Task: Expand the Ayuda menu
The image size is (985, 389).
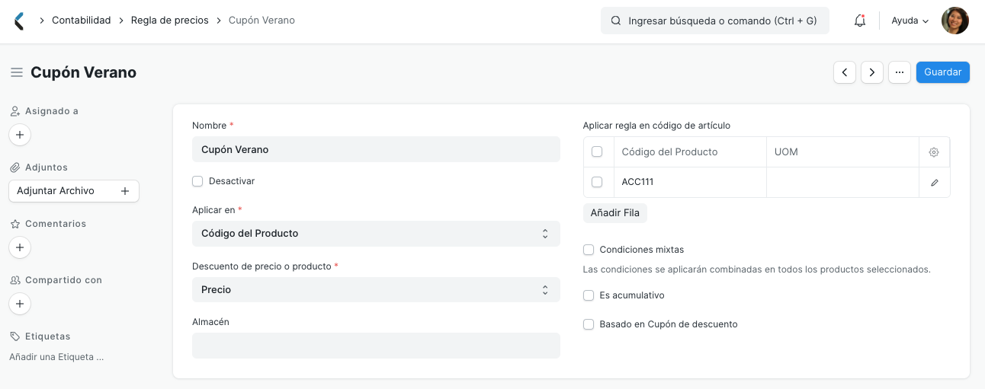Action: click(x=910, y=21)
